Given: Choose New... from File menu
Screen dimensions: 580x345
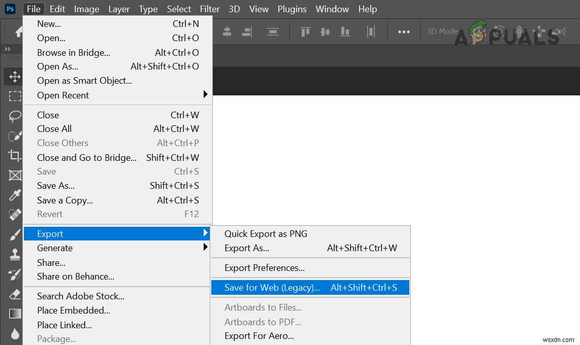Looking at the screenshot, I should 118,24.
